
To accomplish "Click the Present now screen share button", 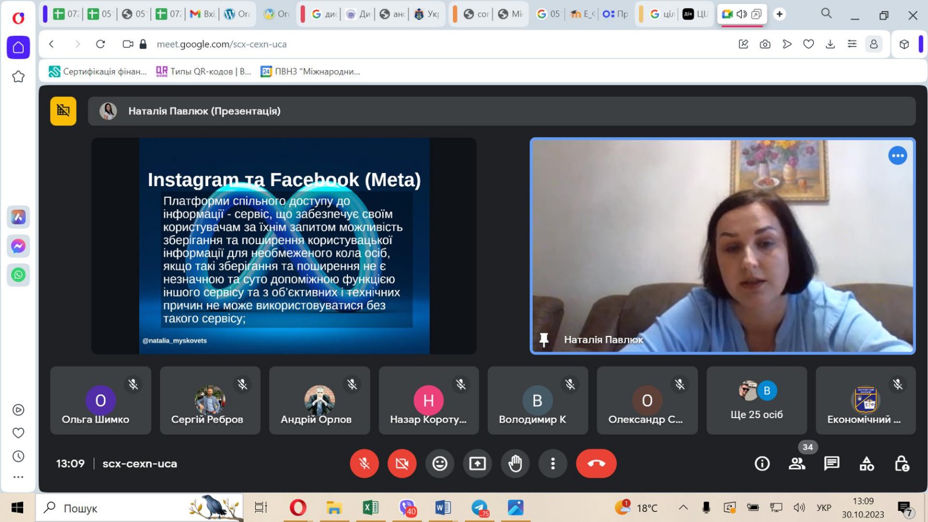I will pyautogui.click(x=477, y=463).
